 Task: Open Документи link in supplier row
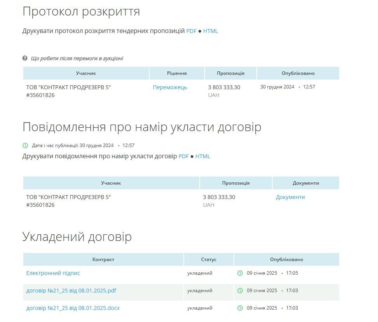(x=290, y=197)
